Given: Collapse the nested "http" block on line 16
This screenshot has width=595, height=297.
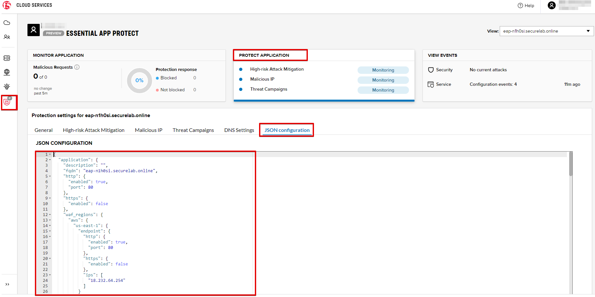Looking at the screenshot, I should pyautogui.click(x=50, y=237).
